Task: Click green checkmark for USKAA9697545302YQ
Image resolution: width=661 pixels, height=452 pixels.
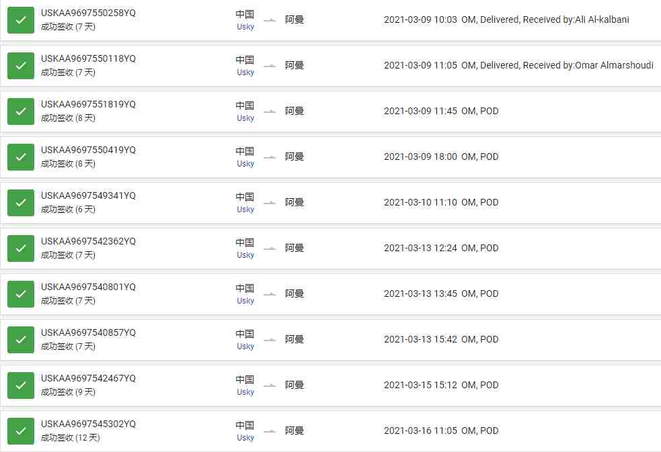Action: pos(21,431)
